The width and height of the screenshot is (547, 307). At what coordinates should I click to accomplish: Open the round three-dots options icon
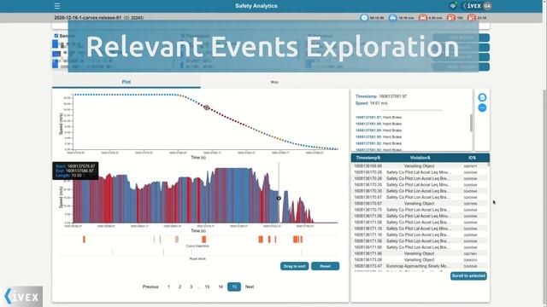tap(482, 108)
